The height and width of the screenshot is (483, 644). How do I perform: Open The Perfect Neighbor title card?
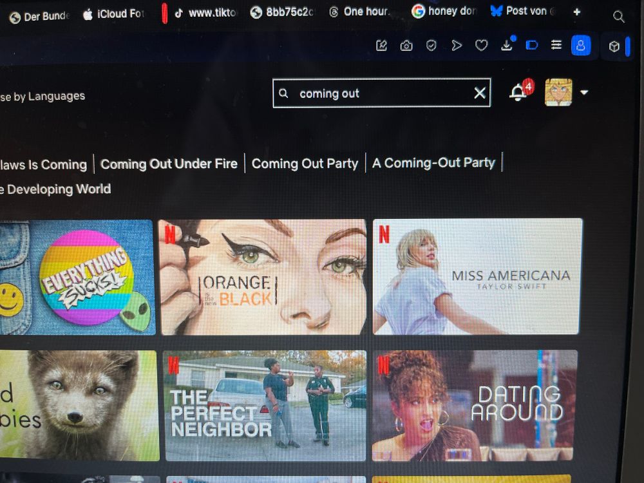265,405
